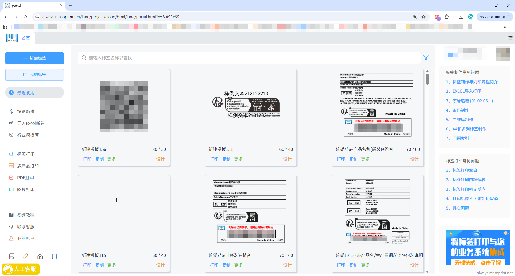Click the 将标签打印与您的业务系统集成 banner

coord(478,247)
